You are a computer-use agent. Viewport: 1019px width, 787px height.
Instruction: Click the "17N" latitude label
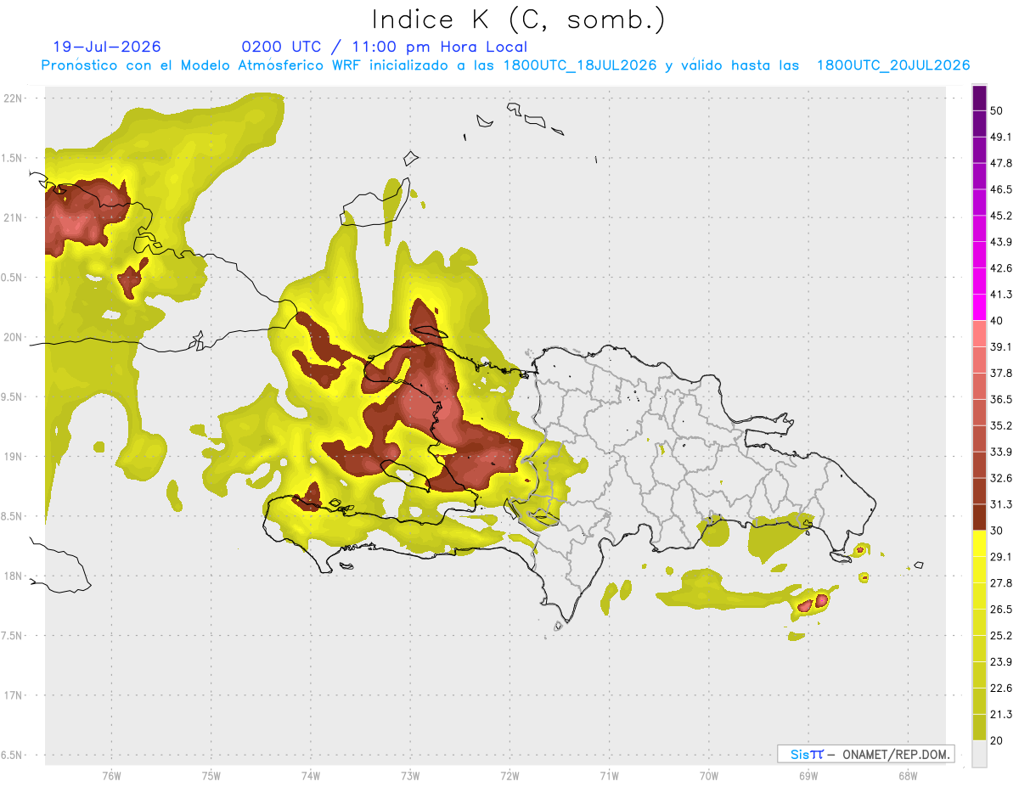pyautogui.click(x=13, y=695)
